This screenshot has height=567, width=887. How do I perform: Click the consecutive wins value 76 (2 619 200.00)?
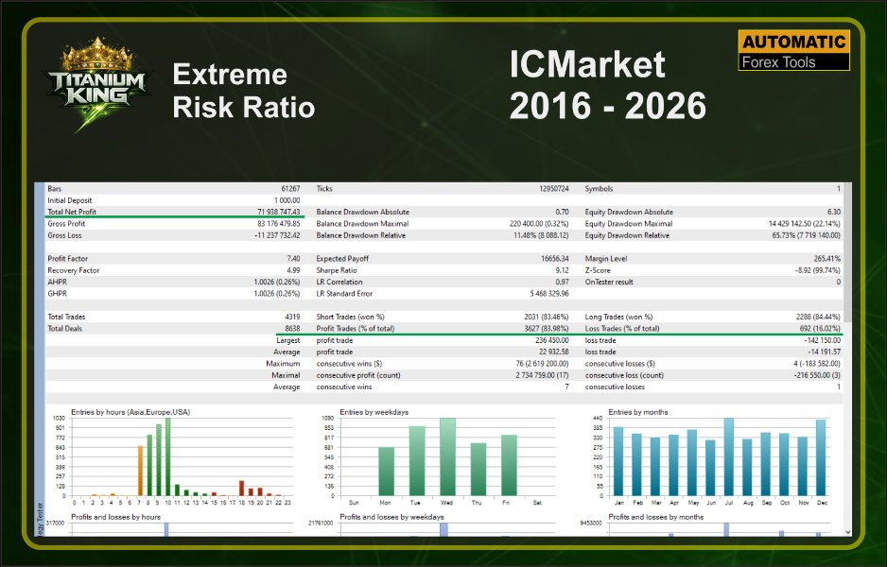[x=542, y=364]
